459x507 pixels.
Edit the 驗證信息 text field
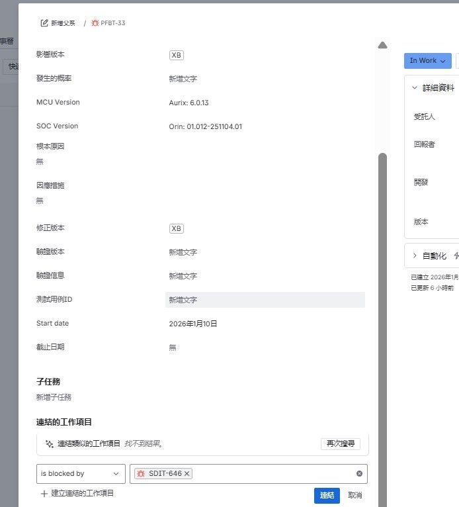(x=265, y=276)
